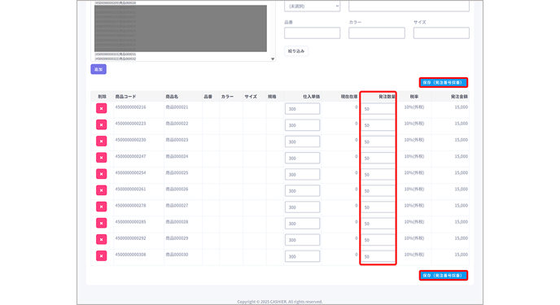This screenshot has height=305, width=560.
Task: Edit the 仕入単価 field for 商品000030
Action: (302, 256)
